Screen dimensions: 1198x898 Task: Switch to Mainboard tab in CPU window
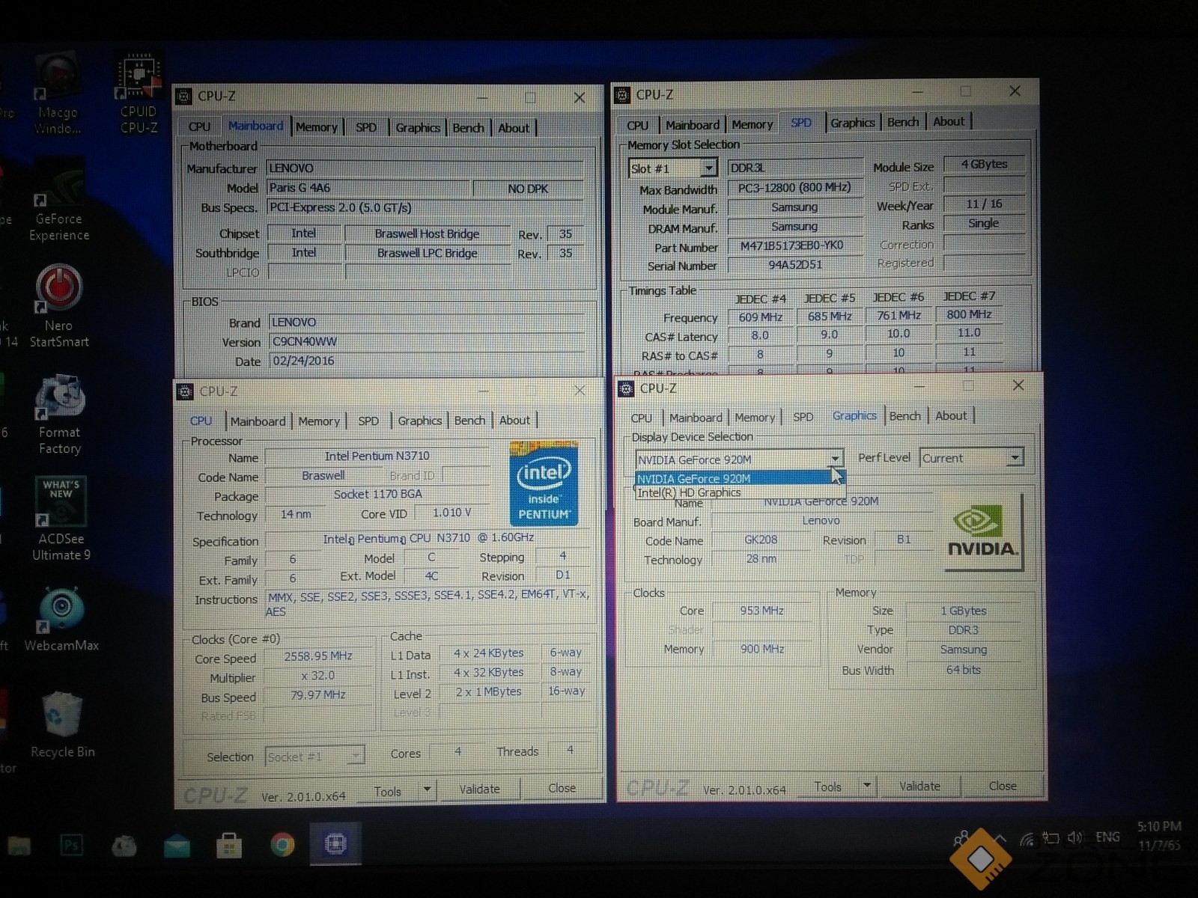[258, 421]
